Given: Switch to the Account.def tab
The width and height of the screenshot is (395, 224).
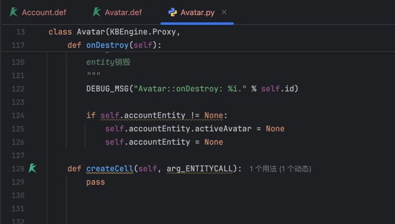Looking at the screenshot, I should (x=38, y=12).
